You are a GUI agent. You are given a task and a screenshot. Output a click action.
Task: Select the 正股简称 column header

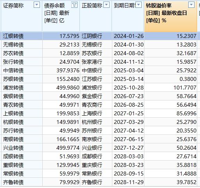click(96, 16)
